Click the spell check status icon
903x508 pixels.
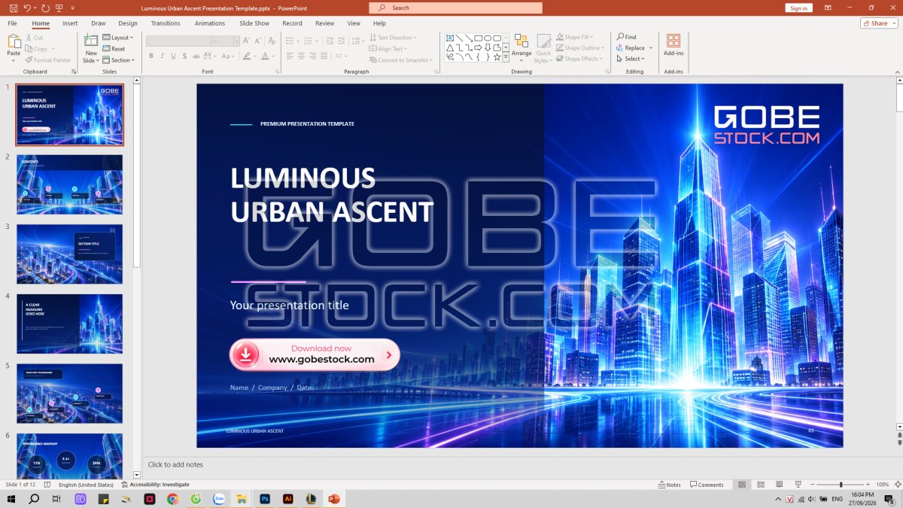tap(47, 485)
